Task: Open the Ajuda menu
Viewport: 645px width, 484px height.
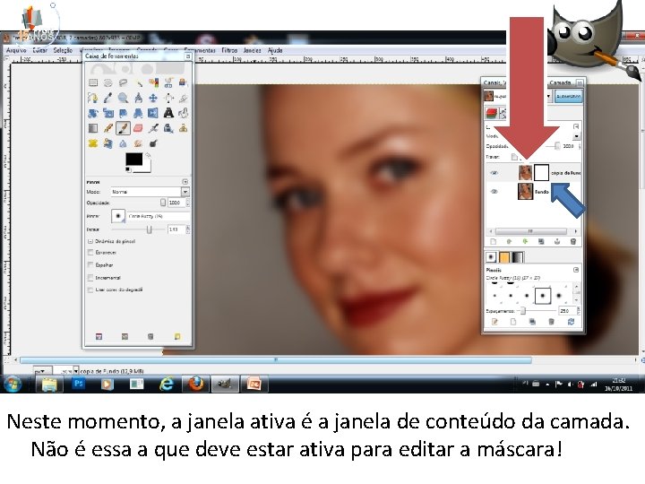Action: coord(275,50)
